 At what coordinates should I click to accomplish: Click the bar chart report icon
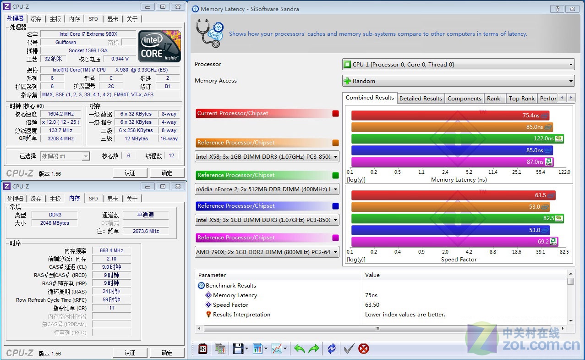pyautogui.click(x=257, y=349)
